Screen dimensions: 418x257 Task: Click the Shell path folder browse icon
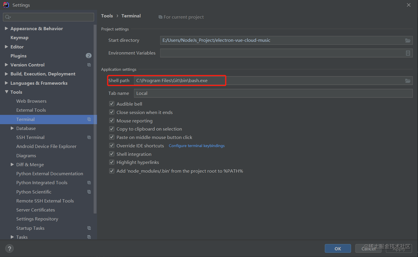tap(408, 80)
